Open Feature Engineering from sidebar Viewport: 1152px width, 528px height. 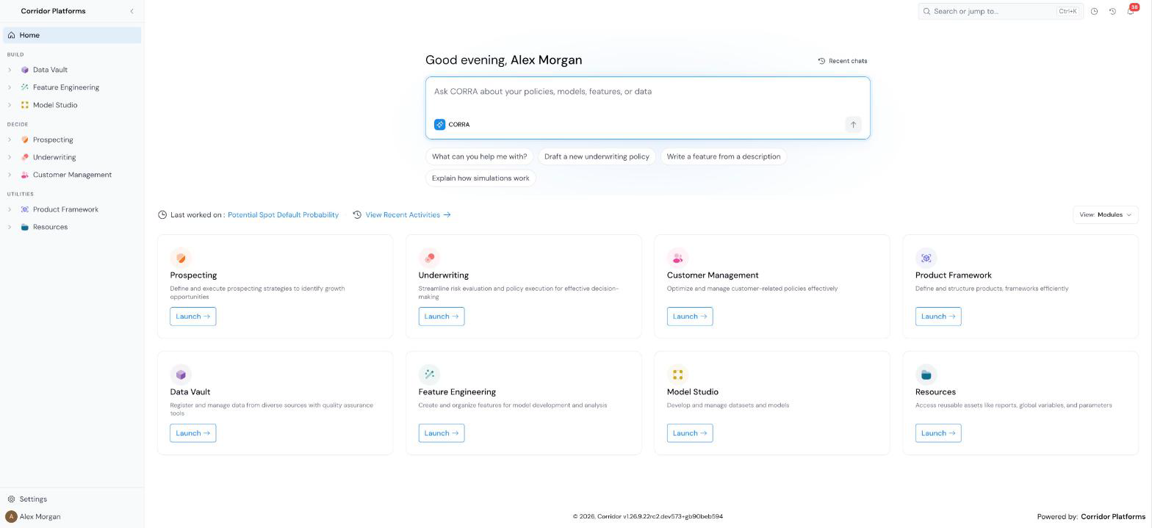click(66, 87)
